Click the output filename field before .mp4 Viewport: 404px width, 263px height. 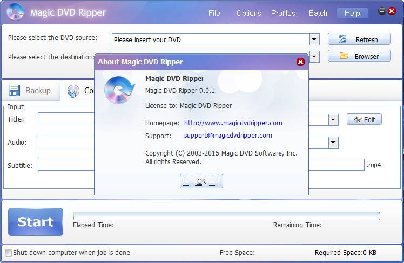click(x=336, y=165)
